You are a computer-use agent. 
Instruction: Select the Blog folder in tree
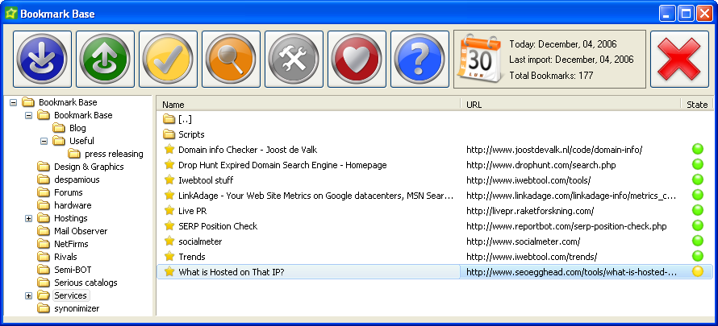pos(77,128)
